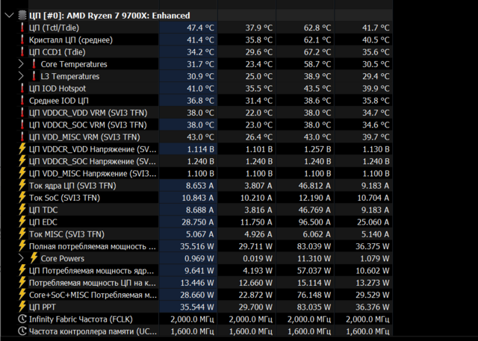Click lightning icon next to ЦП TDC
Viewport: 478px width, 341px height.
[x=22, y=210]
